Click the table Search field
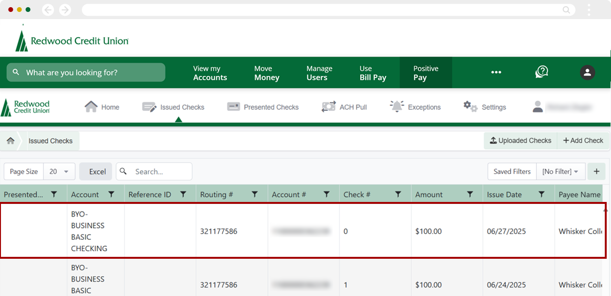This screenshot has width=611, height=296. 154,171
